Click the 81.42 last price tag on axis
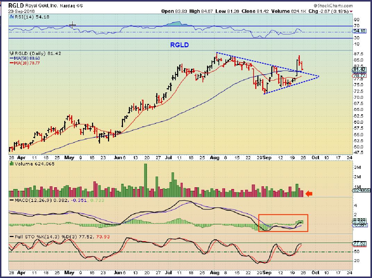This screenshot has width=372, height=278. click(x=359, y=69)
